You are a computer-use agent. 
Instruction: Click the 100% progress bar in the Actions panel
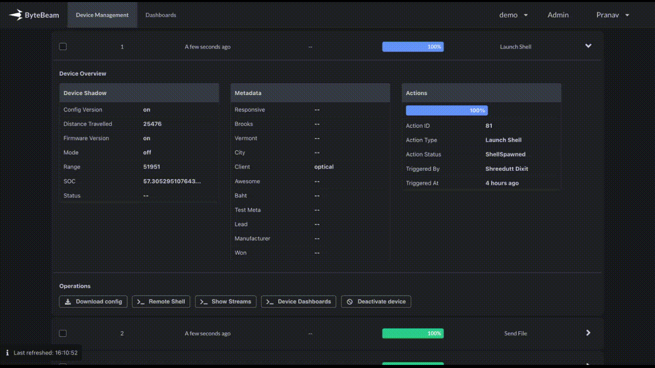coord(447,110)
